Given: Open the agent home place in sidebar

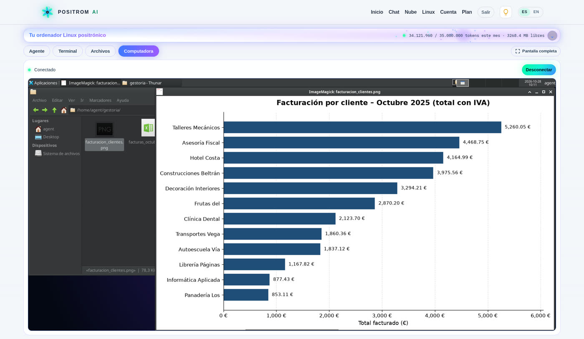Looking at the screenshot, I should tap(45, 129).
